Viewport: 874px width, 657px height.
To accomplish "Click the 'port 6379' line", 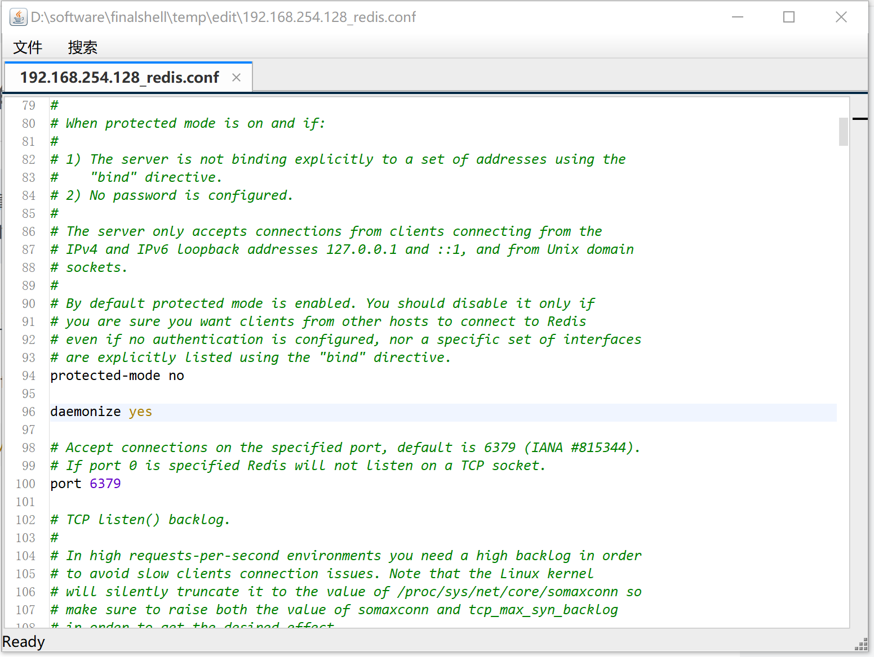I will [x=86, y=484].
